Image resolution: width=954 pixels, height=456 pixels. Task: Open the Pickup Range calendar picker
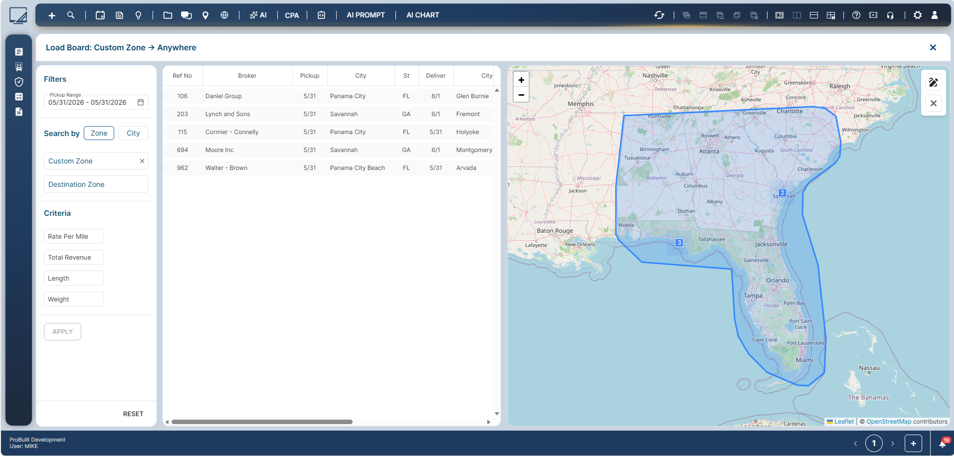click(141, 102)
